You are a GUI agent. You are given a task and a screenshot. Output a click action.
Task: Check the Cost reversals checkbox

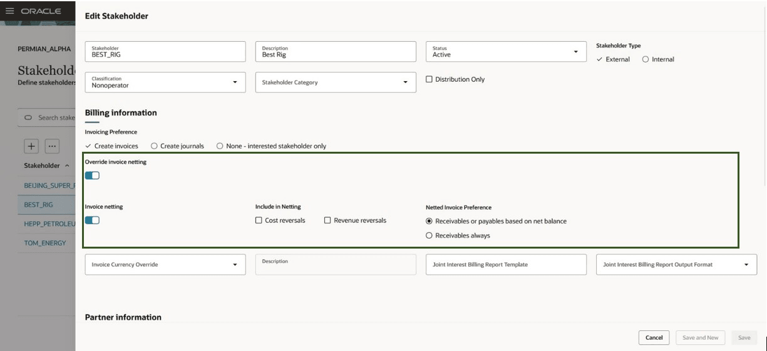point(259,220)
